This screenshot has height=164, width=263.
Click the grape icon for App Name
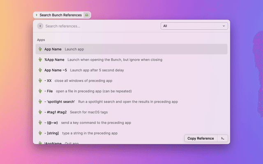[x=40, y=49]
